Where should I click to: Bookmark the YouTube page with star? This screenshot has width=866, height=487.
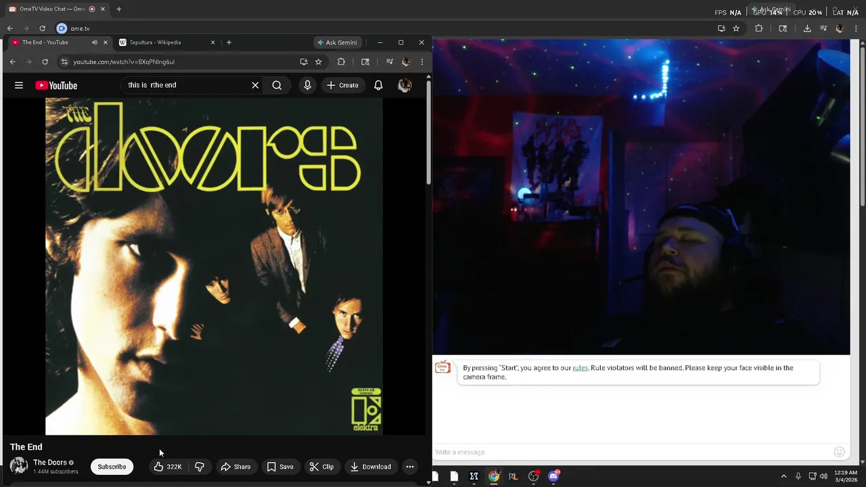pyautogui.click(x=318, y=62)
